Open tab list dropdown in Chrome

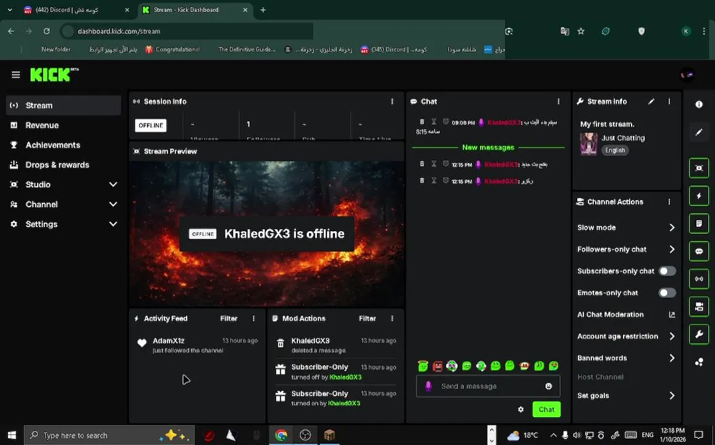pos(10,9)
